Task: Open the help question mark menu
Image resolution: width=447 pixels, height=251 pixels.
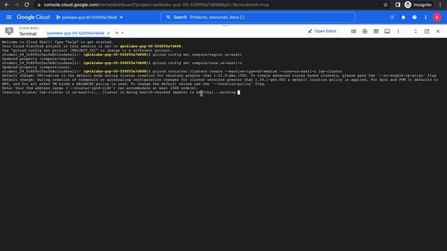Action: (414, 17)
